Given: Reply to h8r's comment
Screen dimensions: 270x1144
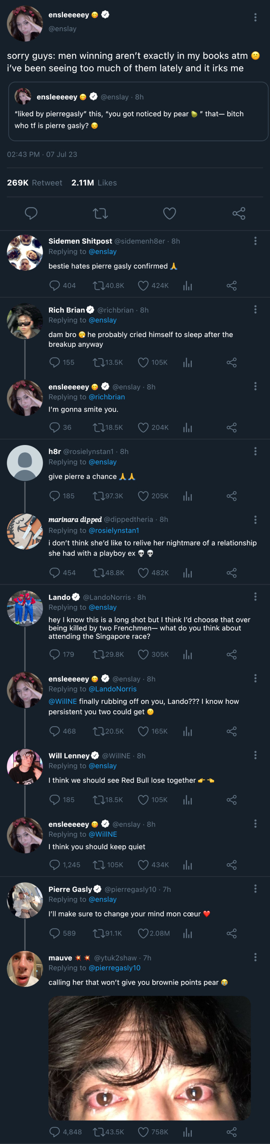Looking at the screenshot, I should pos(55,496).
